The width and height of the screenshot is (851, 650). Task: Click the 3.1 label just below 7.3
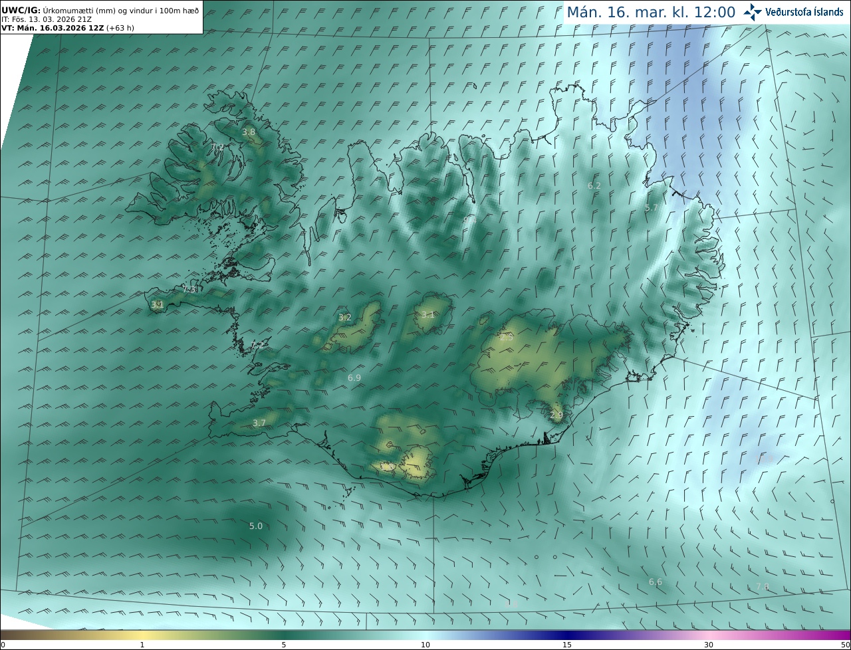pos(158,305)
